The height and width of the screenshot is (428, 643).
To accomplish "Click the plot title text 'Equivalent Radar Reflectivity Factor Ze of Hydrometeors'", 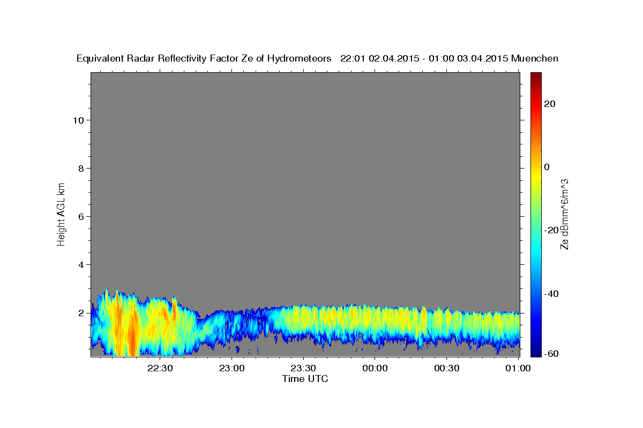I will [x=204, y=58].
